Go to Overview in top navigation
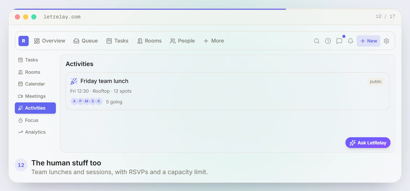410x191 pixels. (50, 41)
